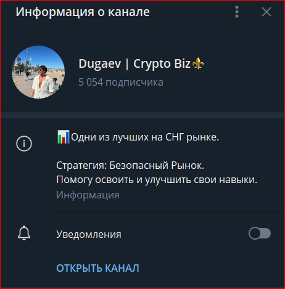
Task: Enable the Уведомления toggle switch
Action: pyautogui.click(x=260, y=234)
